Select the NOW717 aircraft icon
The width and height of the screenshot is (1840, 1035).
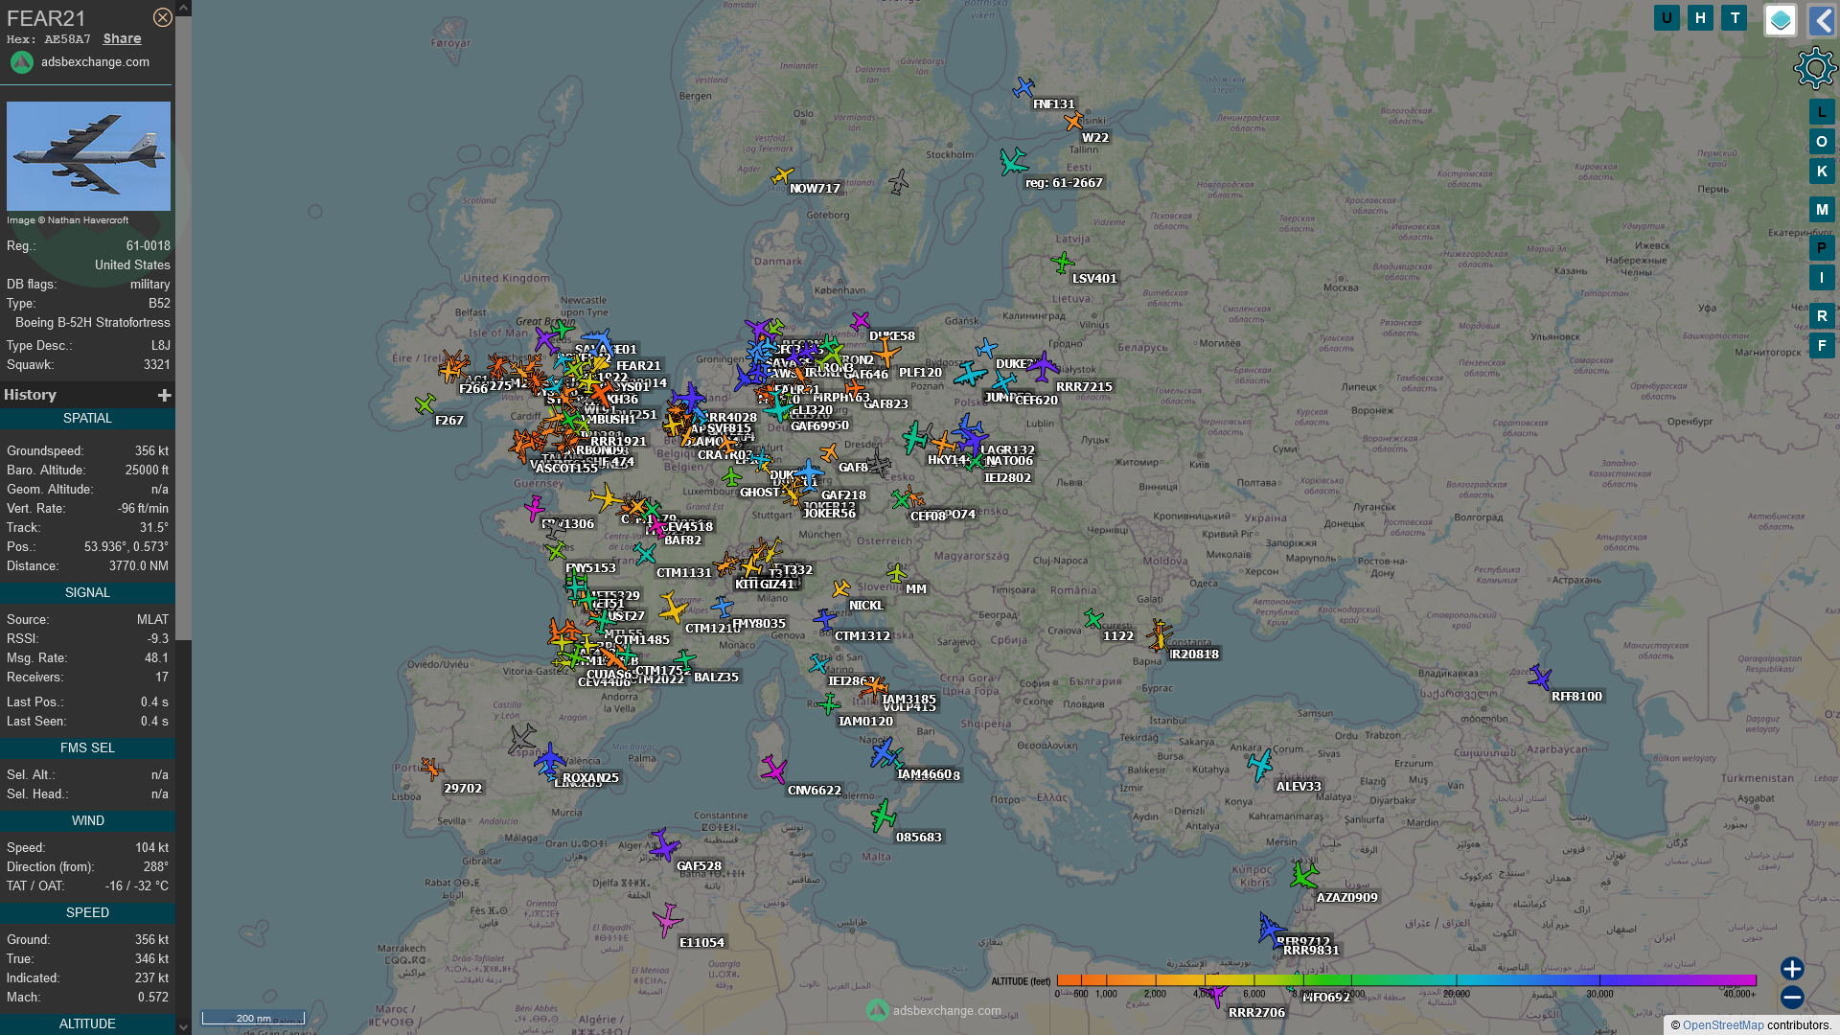(783, 175)
